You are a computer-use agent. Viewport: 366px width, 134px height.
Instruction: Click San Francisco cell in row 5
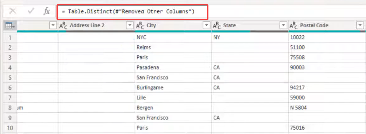(173, 77)
